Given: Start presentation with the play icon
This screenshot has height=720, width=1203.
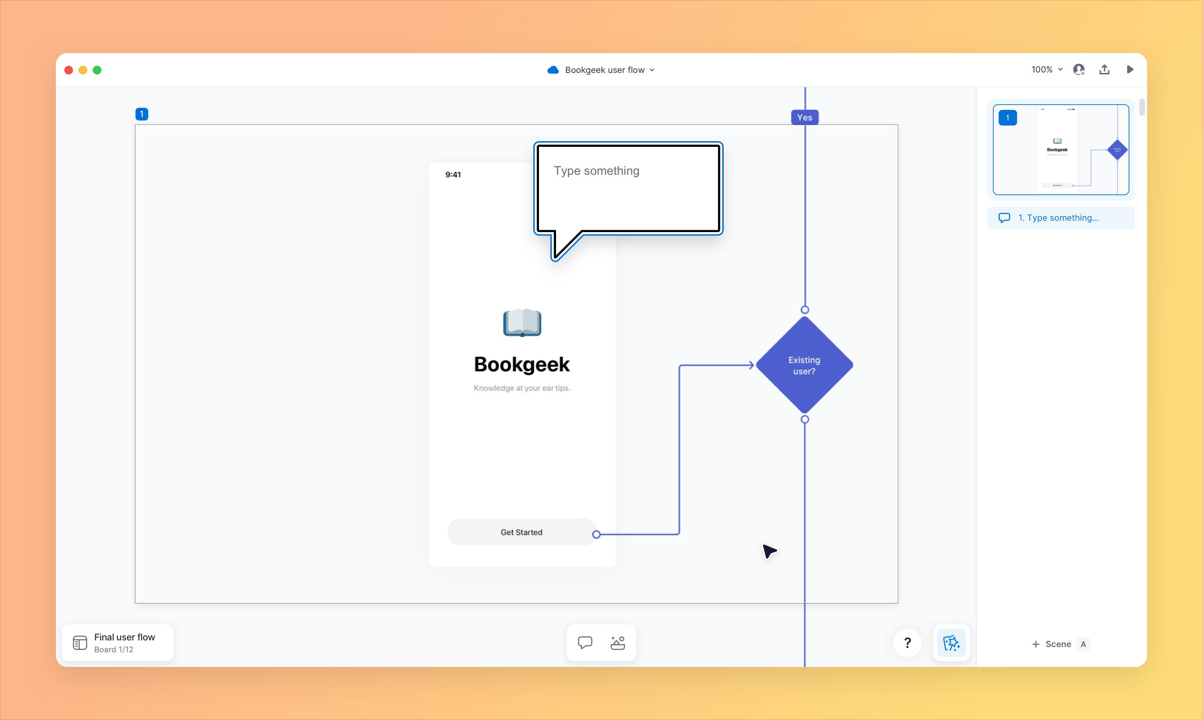Looking at the screenshot, I should point(1130,69).
